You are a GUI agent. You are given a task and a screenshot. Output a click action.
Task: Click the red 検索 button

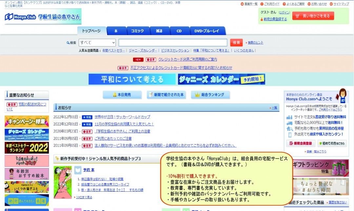click(x=236, y=42)
